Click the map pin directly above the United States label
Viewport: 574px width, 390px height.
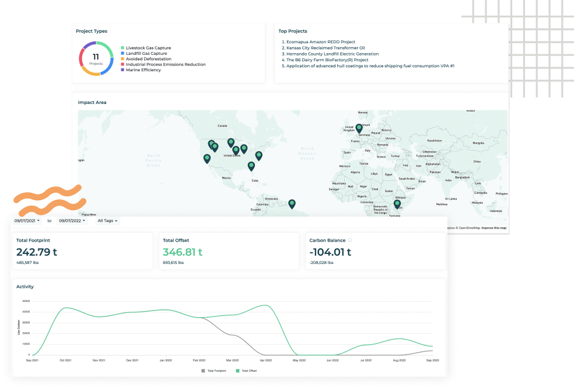tap(236, 150)
